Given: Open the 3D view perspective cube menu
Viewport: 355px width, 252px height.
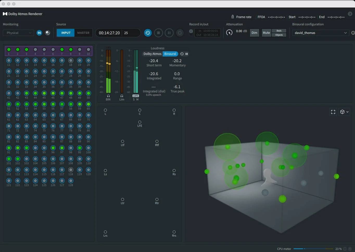Looking at the screenshot, I should coord(344,112).
